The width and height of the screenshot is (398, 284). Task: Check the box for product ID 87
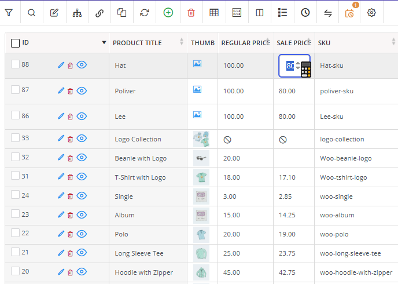(15, 89)
